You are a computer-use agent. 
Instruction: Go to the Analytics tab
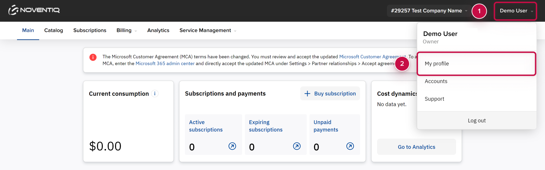tap(158, 31)
